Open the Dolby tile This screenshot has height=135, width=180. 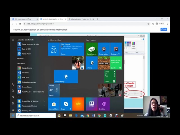(x=92, y=104)
